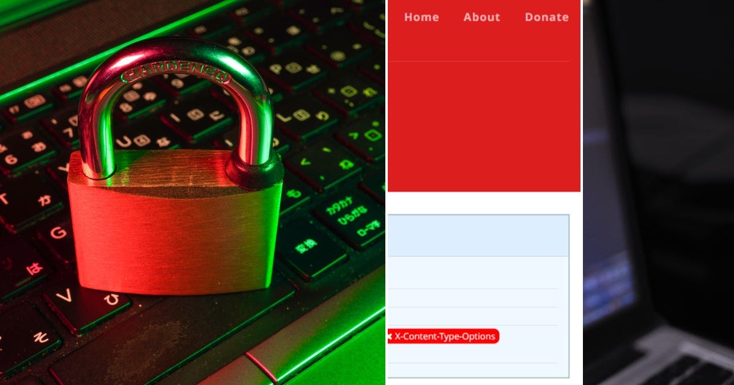The image size is (734, 385).
Task: Click the cross icon in the red badge
Action: [390, 336]
